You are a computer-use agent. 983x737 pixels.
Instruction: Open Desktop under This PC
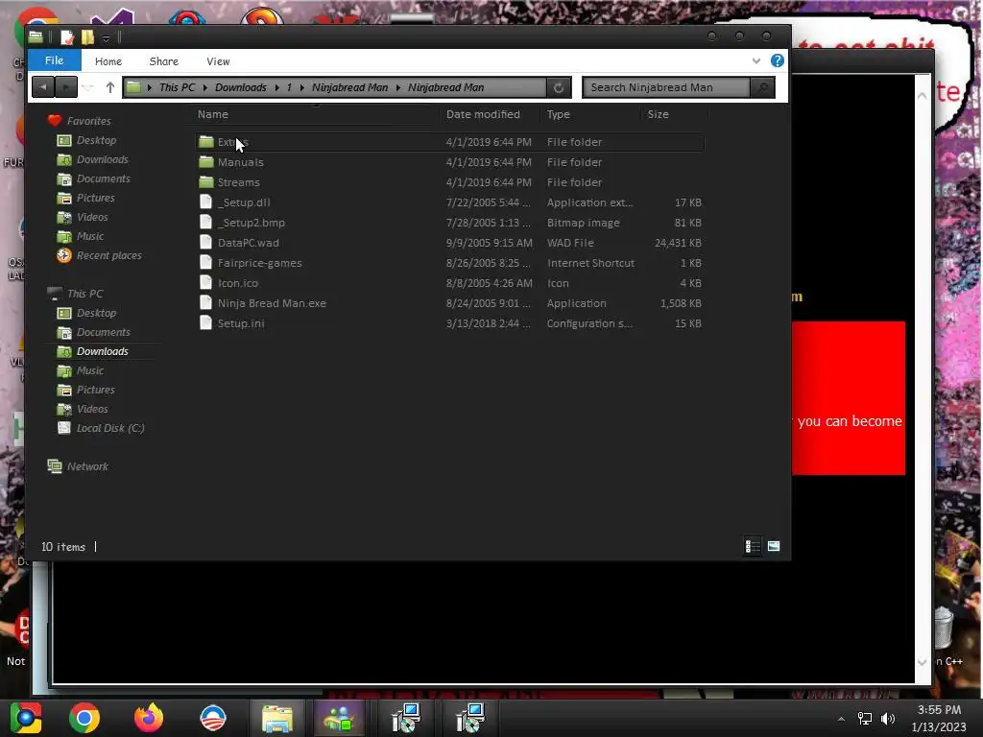tap(96, 313)
